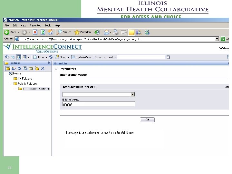Screen dimensions: 232x174
Task: Click the Favorites star icon
Action: [x=76, y=32]
